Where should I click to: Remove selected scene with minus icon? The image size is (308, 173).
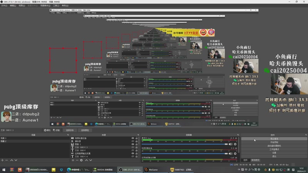7,160
